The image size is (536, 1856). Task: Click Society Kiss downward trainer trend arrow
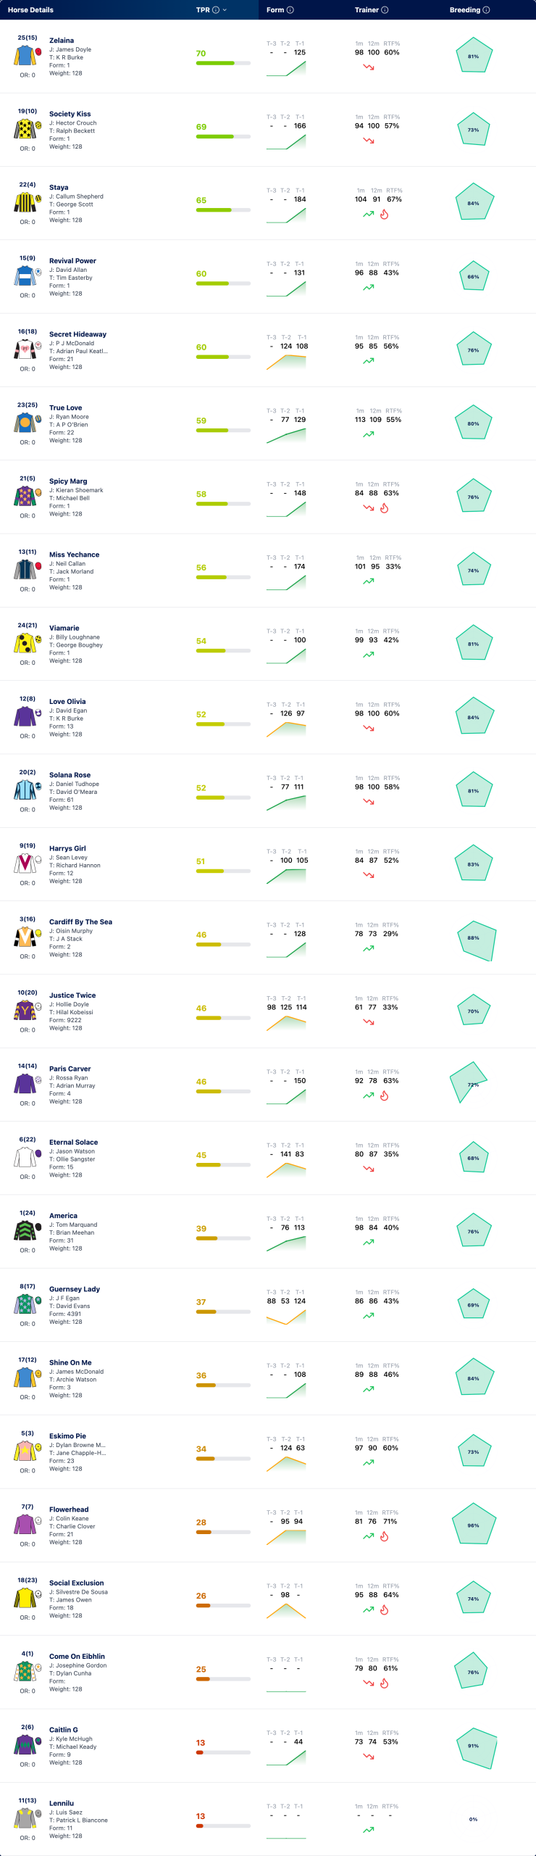(x=369, y=141)
